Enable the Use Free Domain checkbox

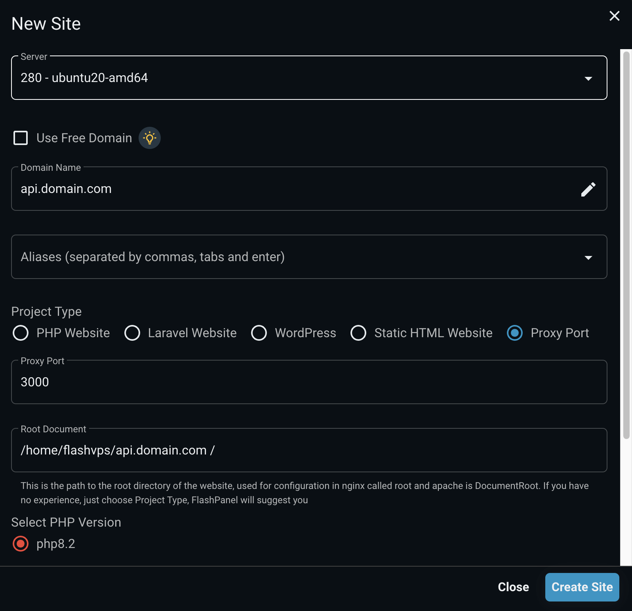pos(21,138)
